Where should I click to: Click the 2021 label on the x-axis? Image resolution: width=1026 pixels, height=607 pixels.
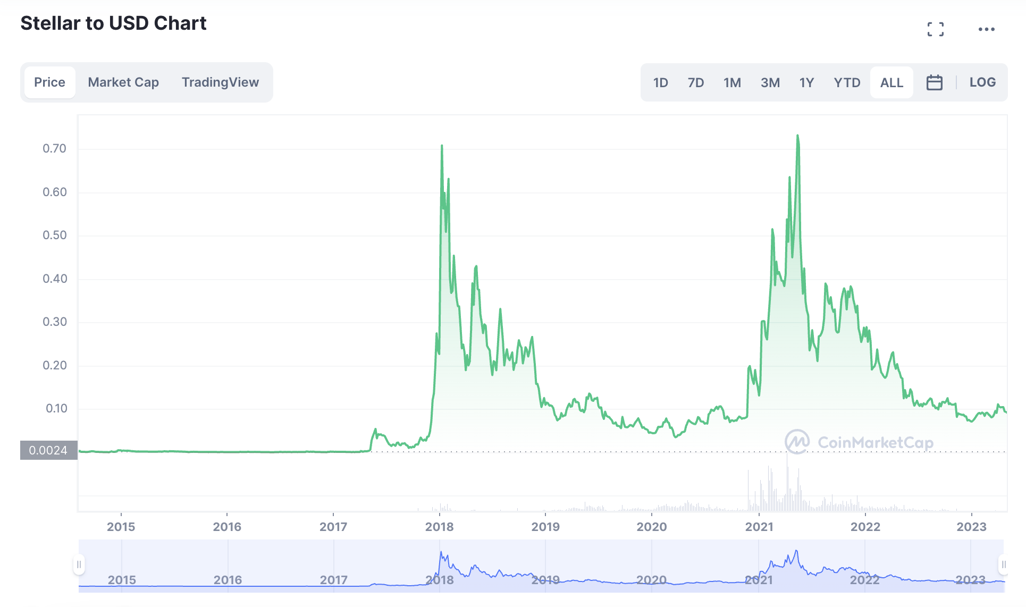pos(759,527)
